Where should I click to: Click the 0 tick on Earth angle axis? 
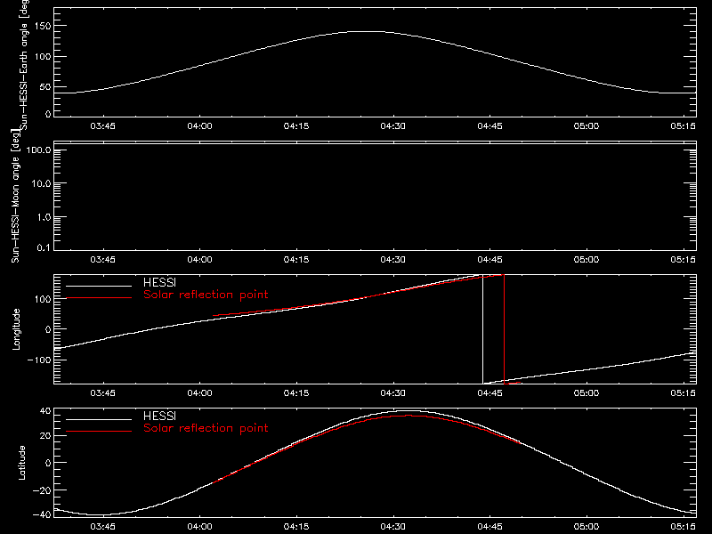point(48,114)
